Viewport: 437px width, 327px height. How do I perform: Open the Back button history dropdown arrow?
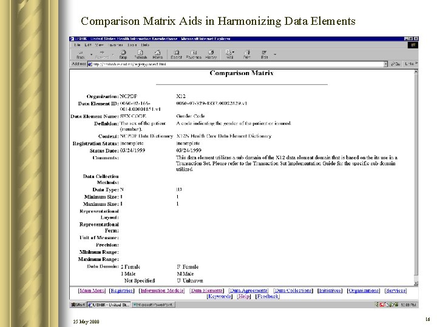91,54
